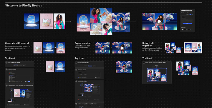Screen dimensions: 212x108
Task: Select the pink pearl handbag image in top row
Action: (47, 21)
